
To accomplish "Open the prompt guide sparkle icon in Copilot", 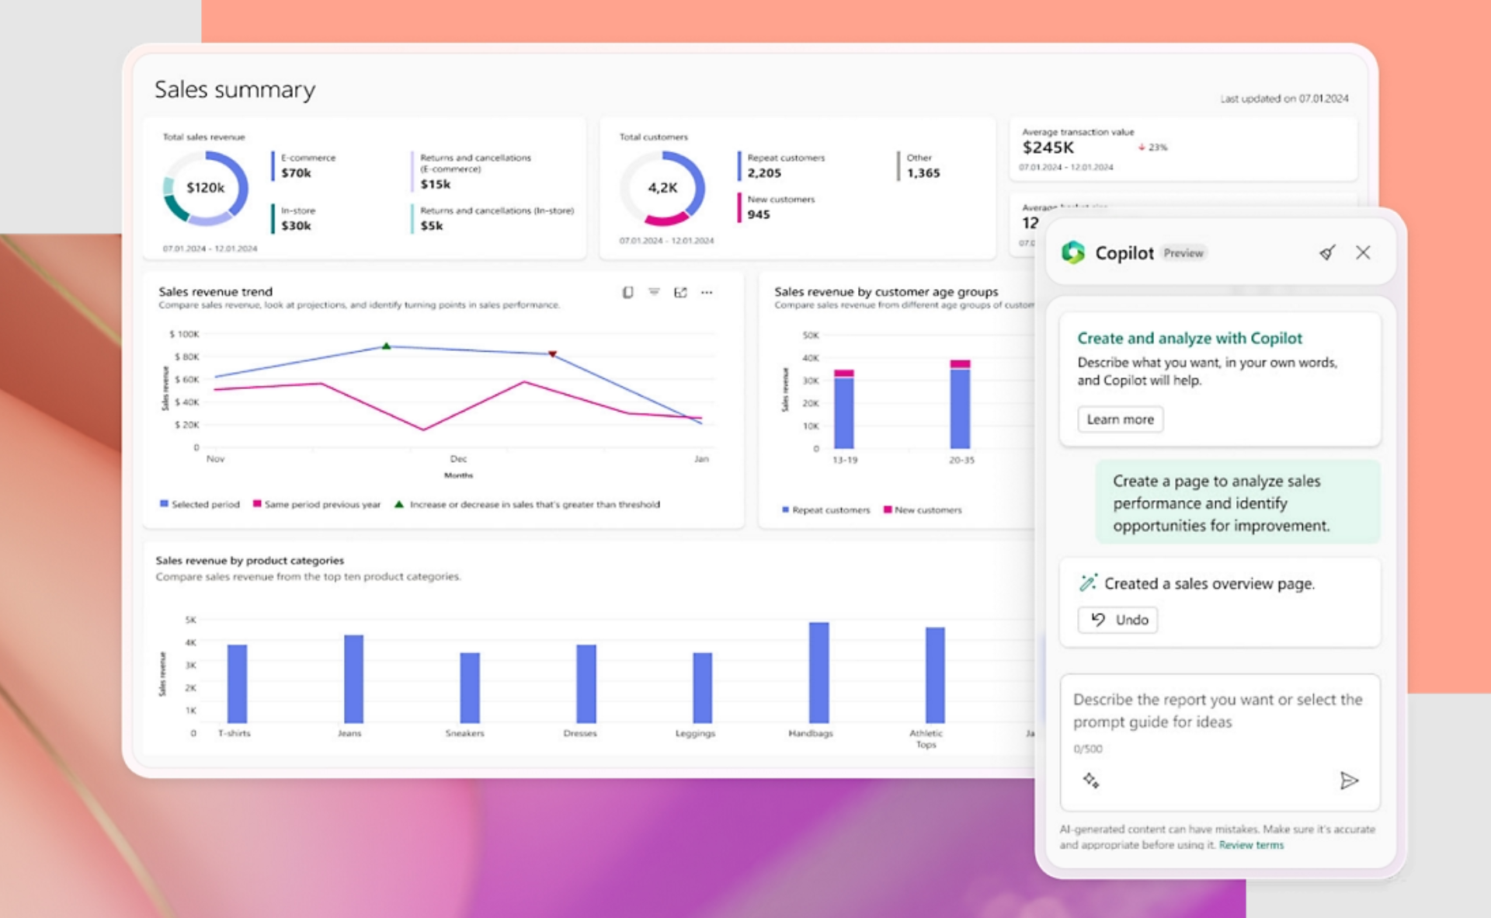I will click(x=1091, y=781).
